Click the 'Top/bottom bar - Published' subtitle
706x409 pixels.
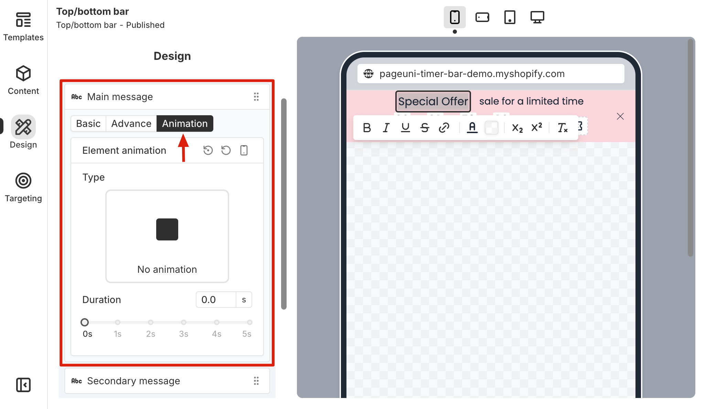point(110,25)
